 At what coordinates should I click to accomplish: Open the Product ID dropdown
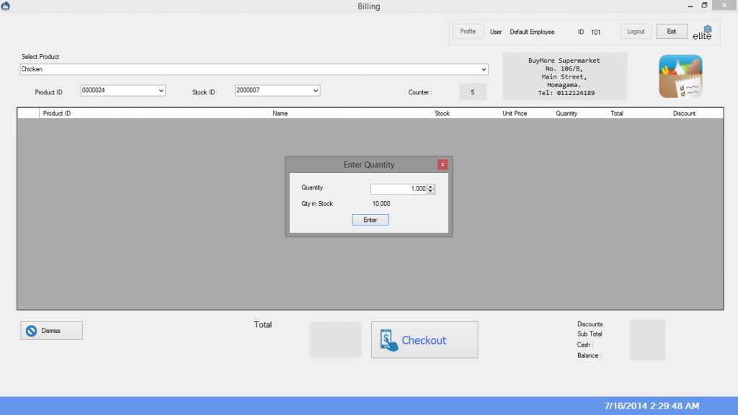coord(161,91)
